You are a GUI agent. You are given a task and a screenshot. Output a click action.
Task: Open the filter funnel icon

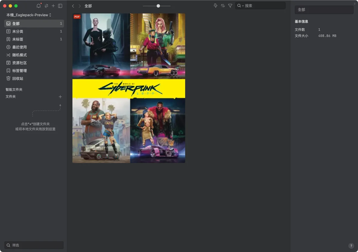tap(230, 6)
